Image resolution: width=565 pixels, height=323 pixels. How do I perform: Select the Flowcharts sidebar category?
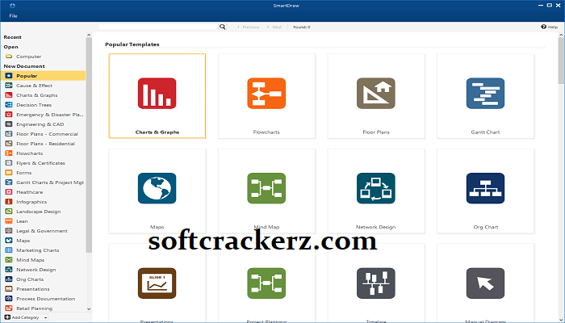[x=44, y=153]
